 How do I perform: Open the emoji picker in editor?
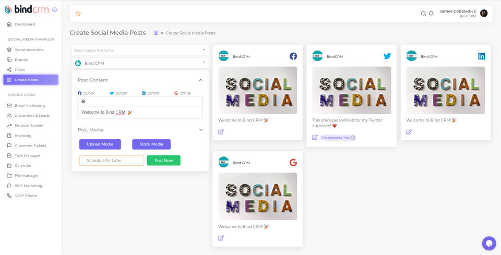(83, 101)
